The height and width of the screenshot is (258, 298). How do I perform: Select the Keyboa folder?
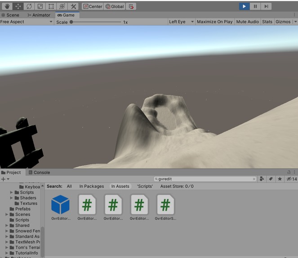pos(30,187)
